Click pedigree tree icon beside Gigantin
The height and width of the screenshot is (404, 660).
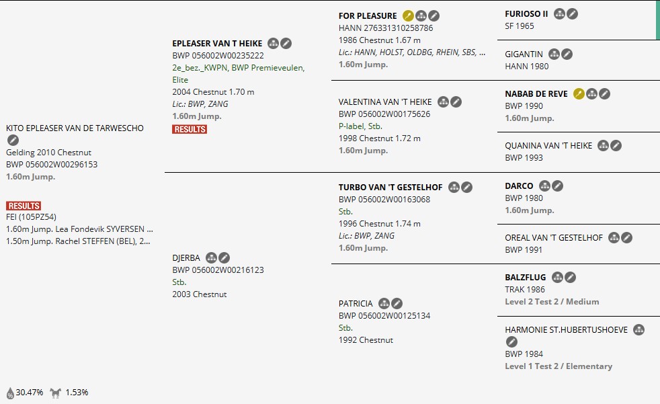(x=554, y=54)
